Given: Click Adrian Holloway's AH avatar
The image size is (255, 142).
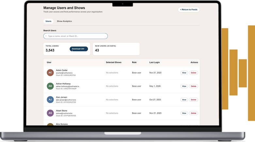Looking at the screenshot, I should (x=50, y=86).
